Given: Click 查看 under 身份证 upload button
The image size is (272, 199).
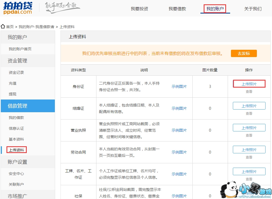Looking at the screenshot, I should pos(249,92).
